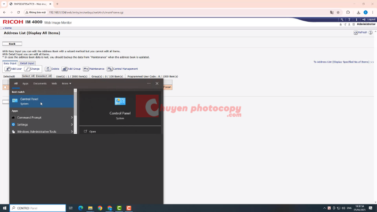The width and height of the screenshot is (377, 212).
Task: Click the Delete trash icon
Action: (x=48, y=69)
